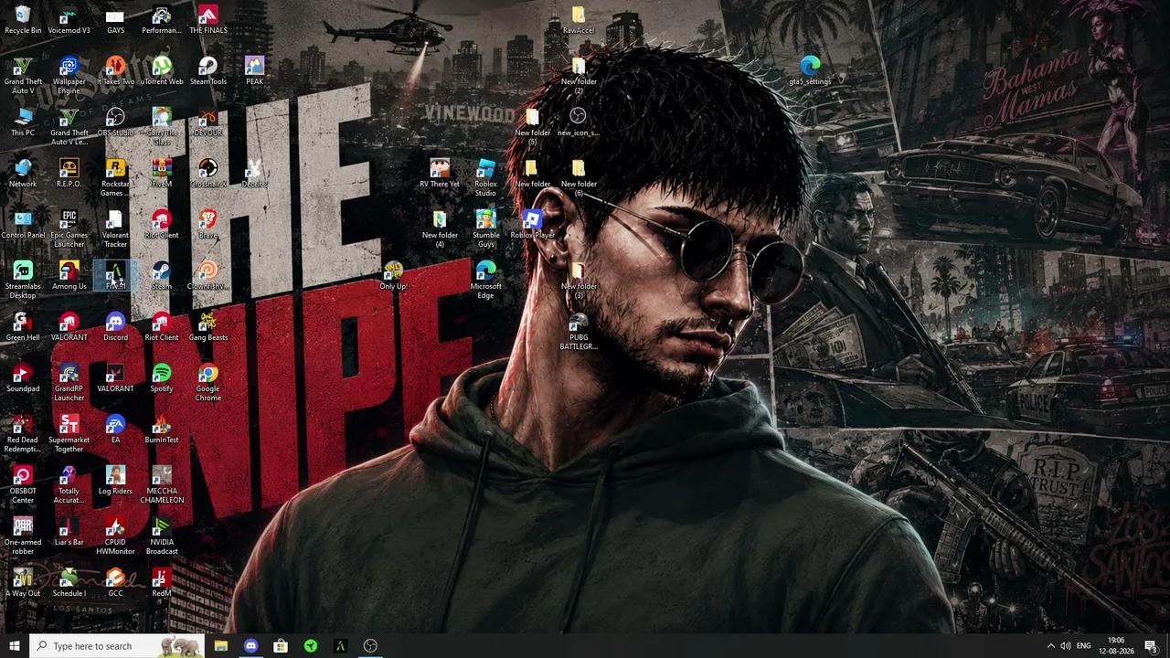Select the GCC desktop shortcut

click(115, 583)
